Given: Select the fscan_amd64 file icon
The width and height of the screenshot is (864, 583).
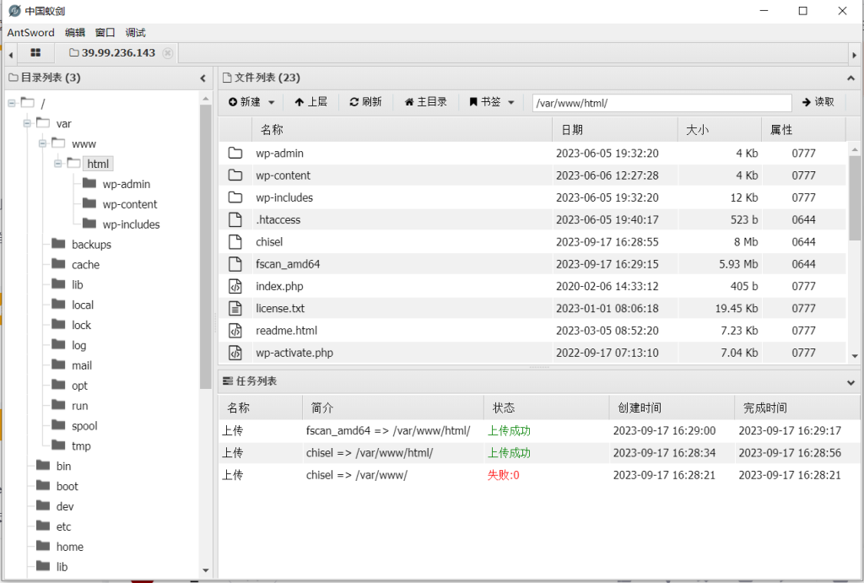Looking at the screenshot, I should click(235, 264).
